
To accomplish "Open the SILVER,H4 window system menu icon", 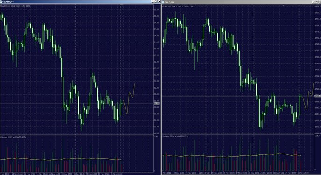I will 1,2.
